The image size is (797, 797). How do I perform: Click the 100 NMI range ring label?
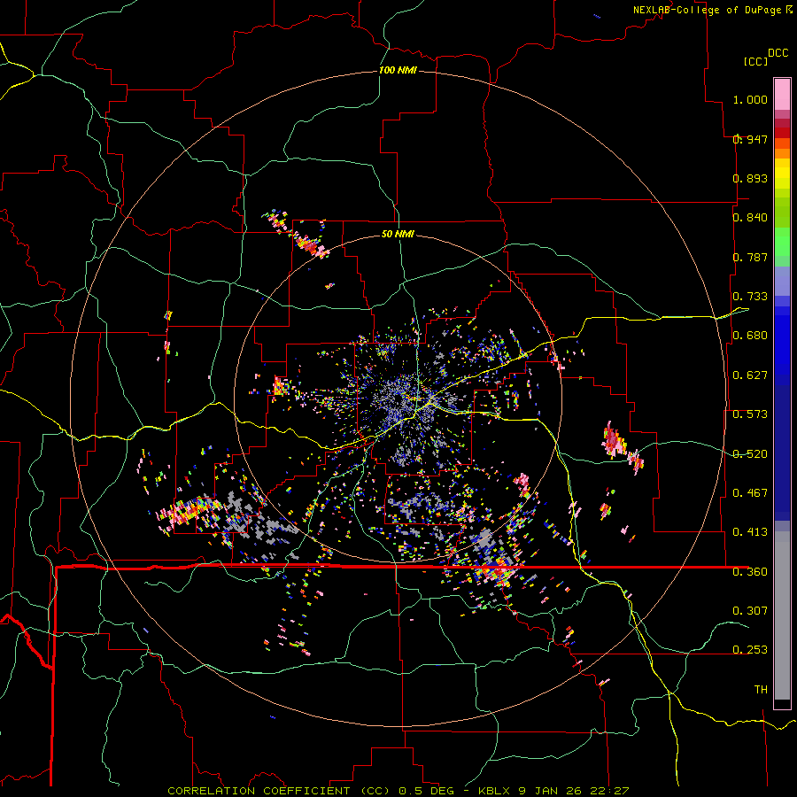click(398, 70)
